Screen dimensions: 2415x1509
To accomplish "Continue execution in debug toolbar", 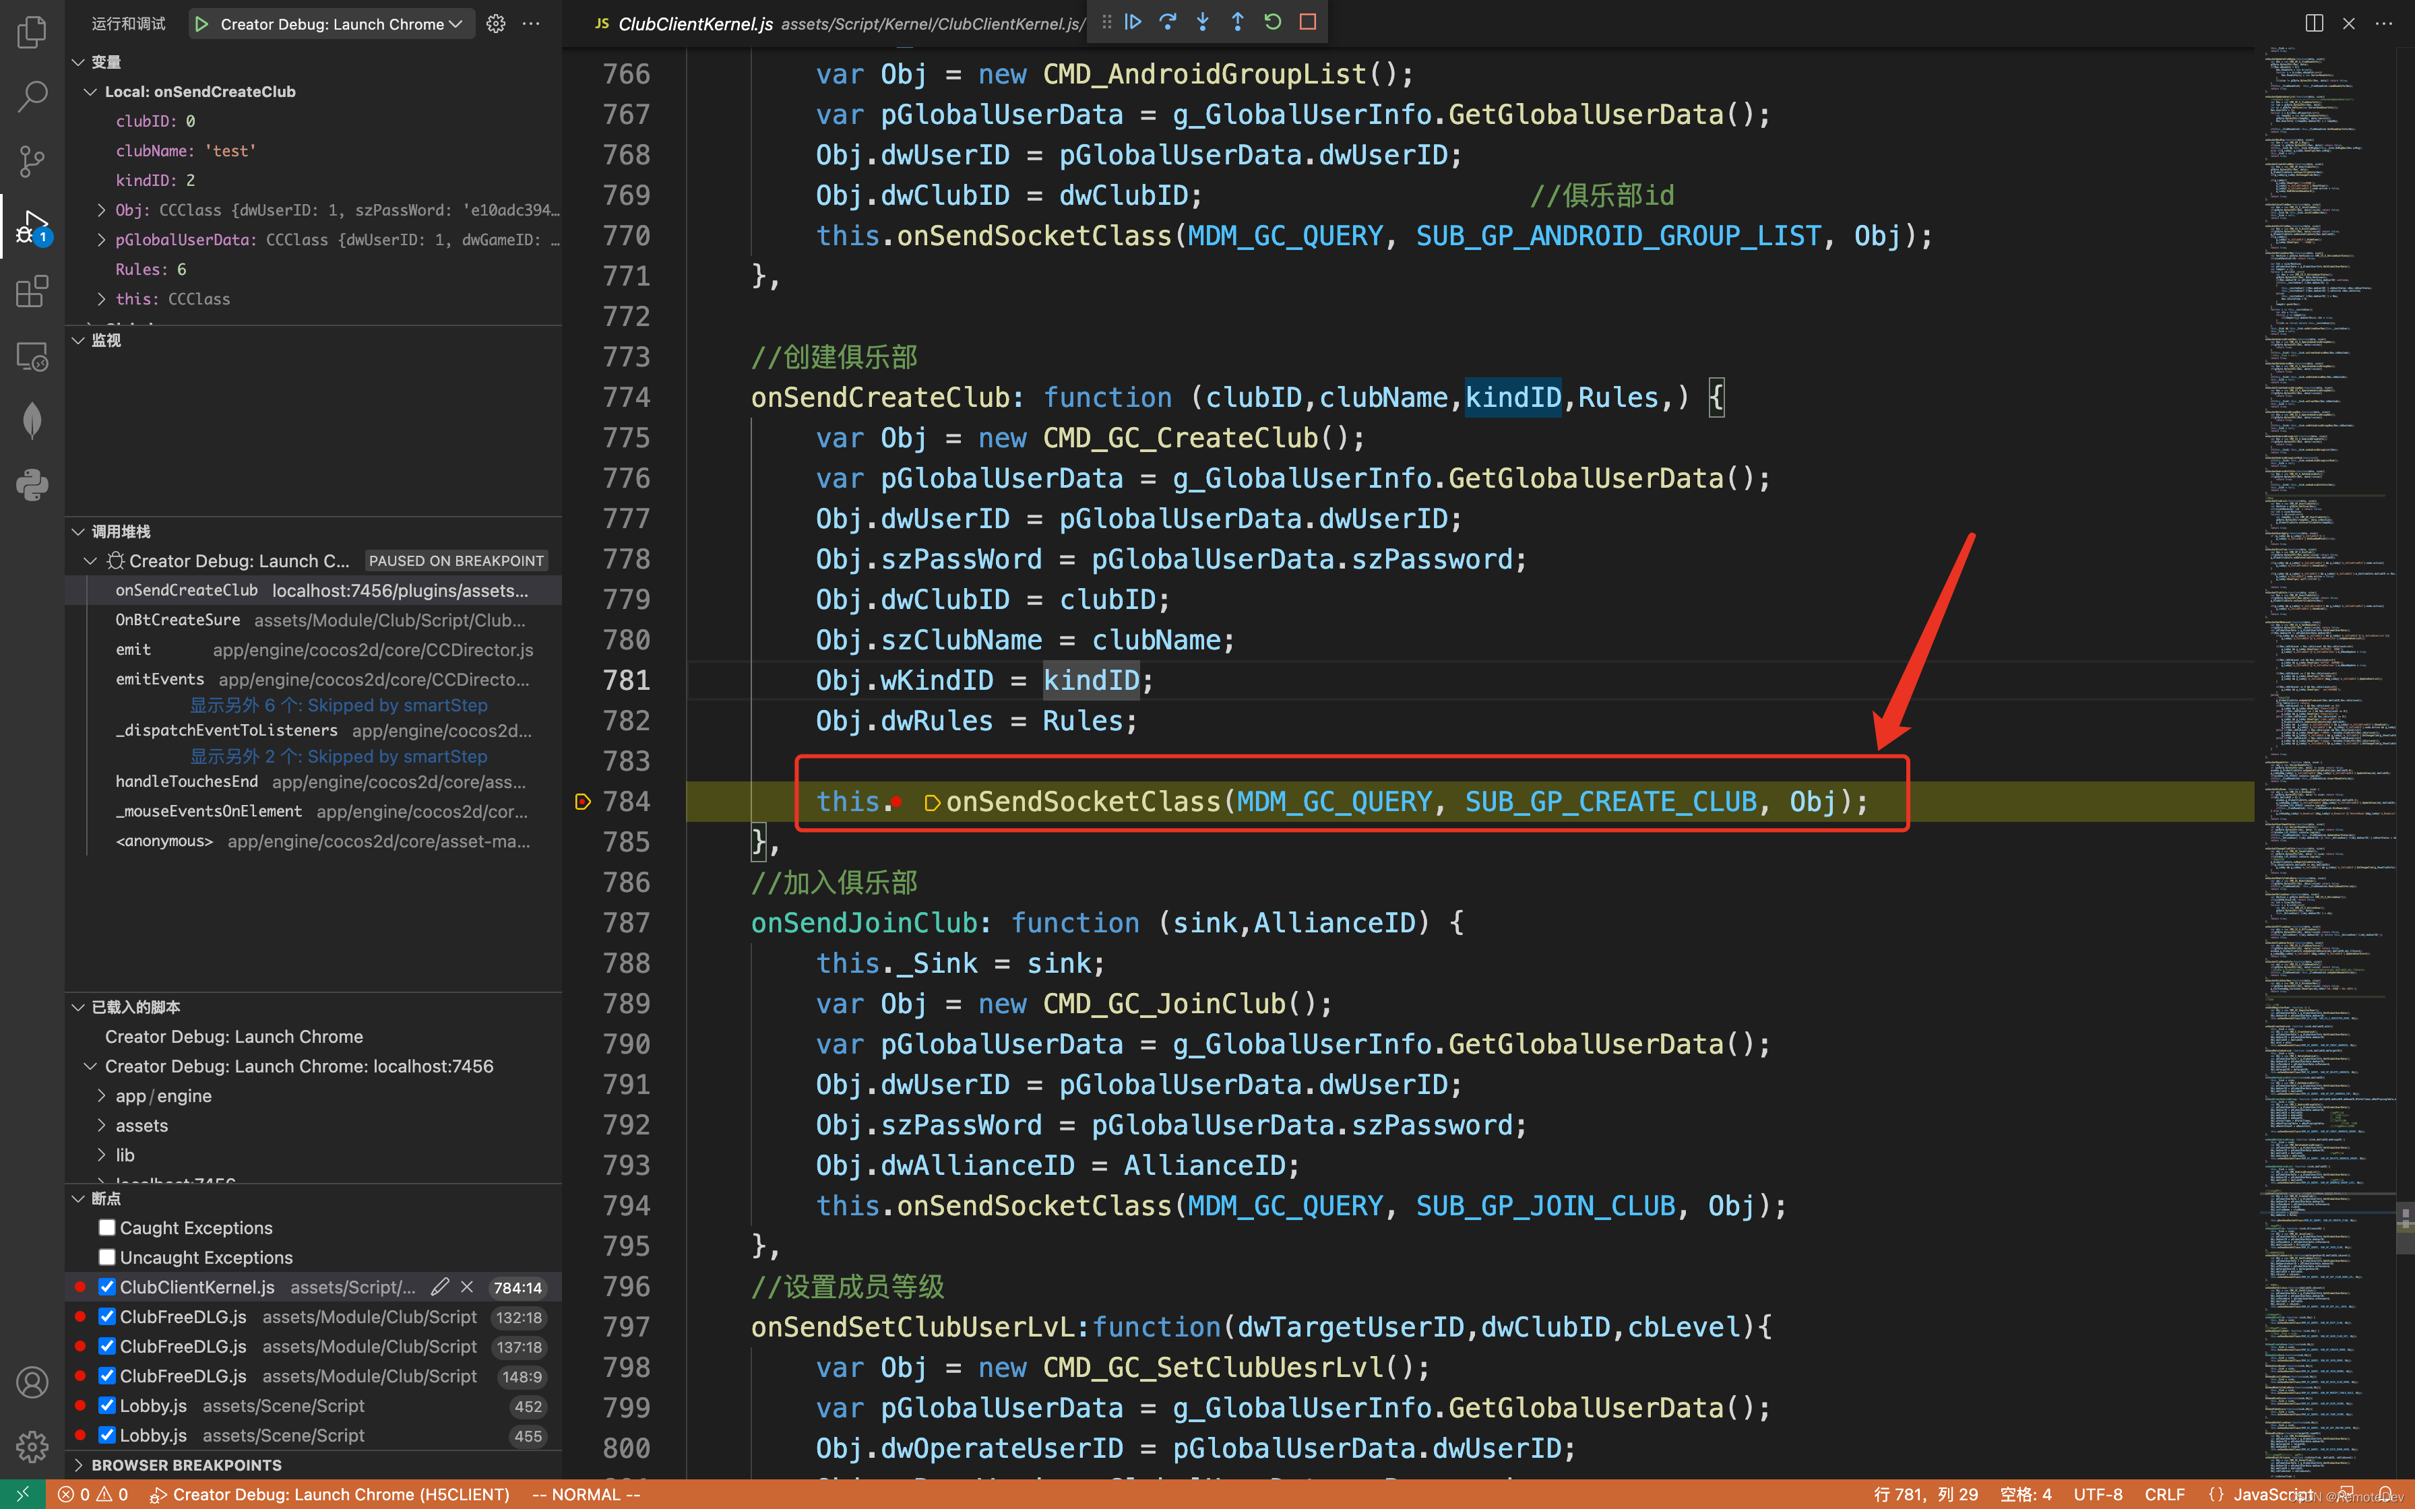I will pos(1133,22).
